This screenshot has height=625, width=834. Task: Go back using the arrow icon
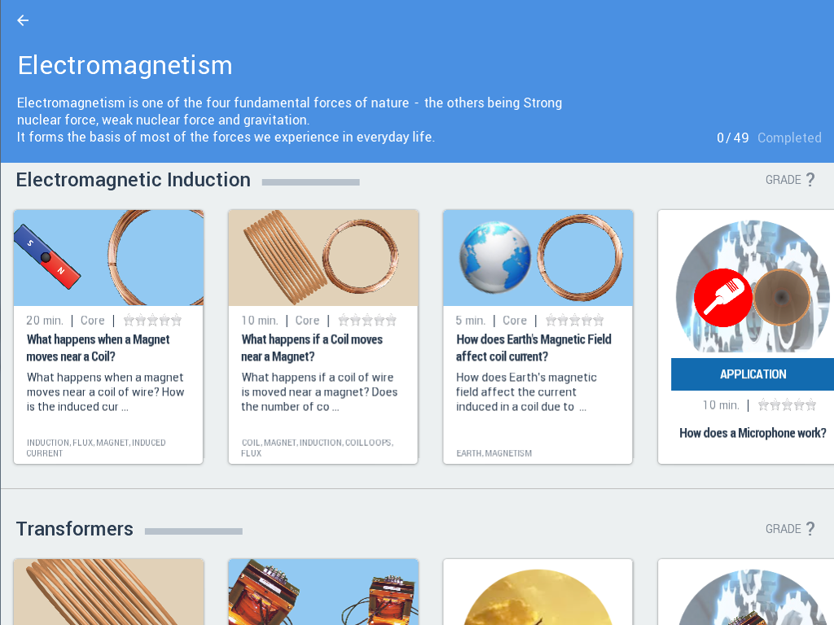[x=23, y=20]
